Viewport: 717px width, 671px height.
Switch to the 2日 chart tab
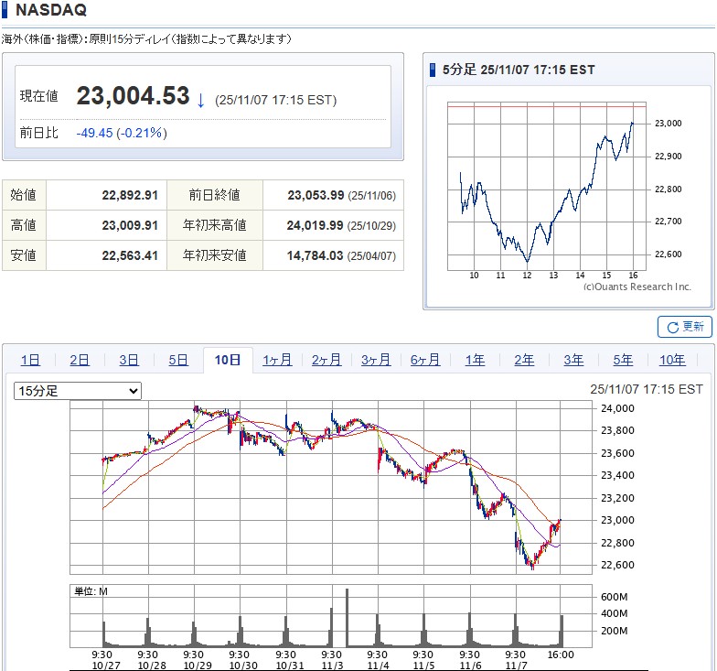point(80,360)
